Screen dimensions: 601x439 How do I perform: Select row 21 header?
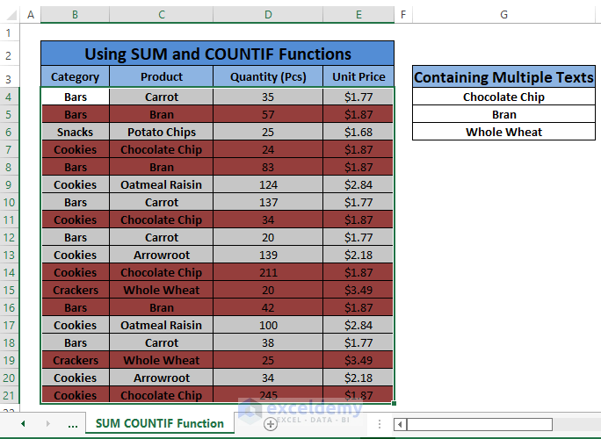tap(9, 395)
